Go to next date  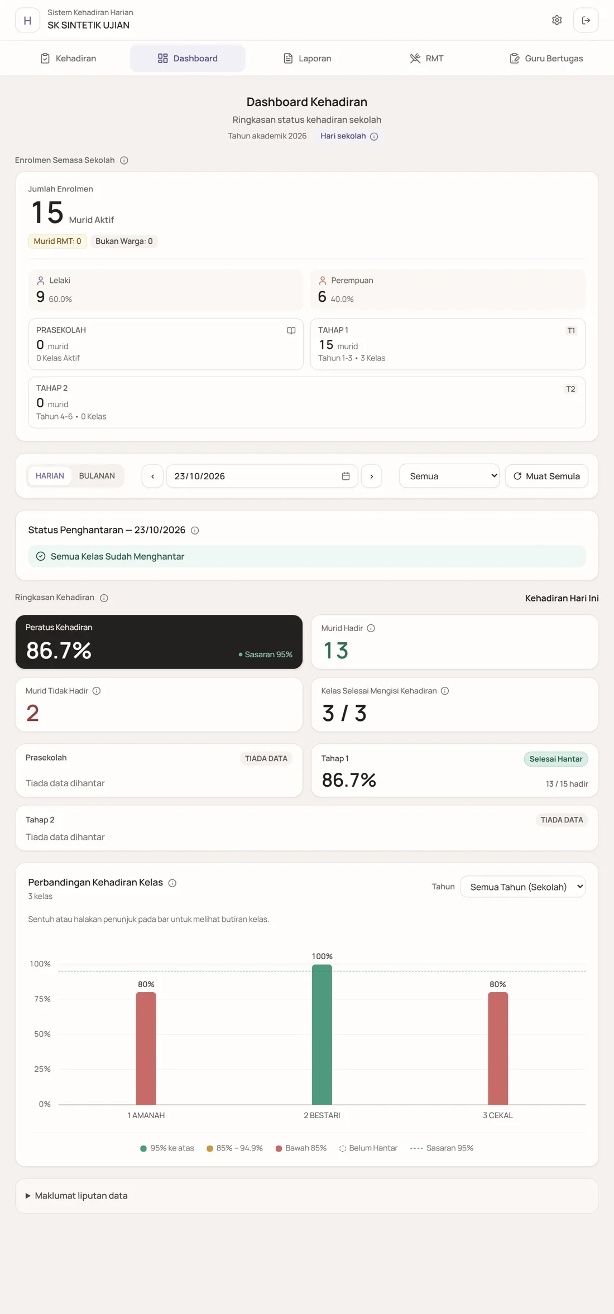coord(371,476)
